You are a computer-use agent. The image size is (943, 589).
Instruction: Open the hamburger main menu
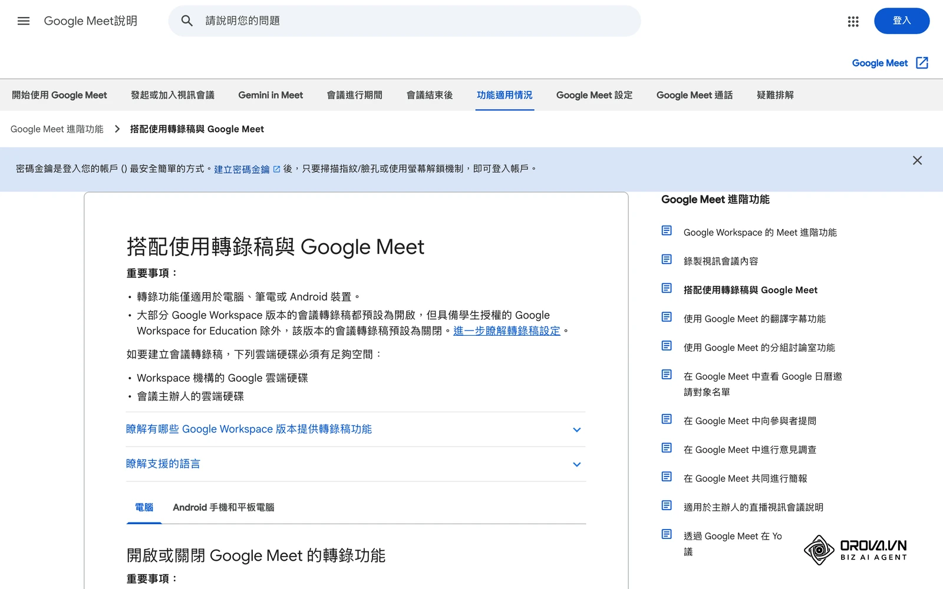[x=24, y=21]
